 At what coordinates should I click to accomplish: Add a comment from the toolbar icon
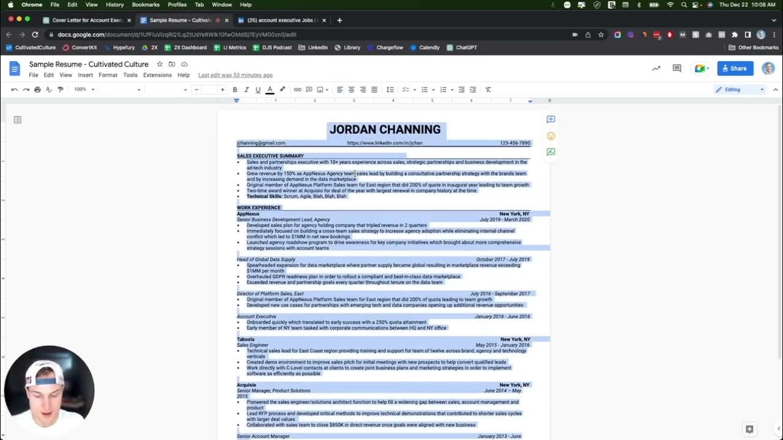point(309,90)
